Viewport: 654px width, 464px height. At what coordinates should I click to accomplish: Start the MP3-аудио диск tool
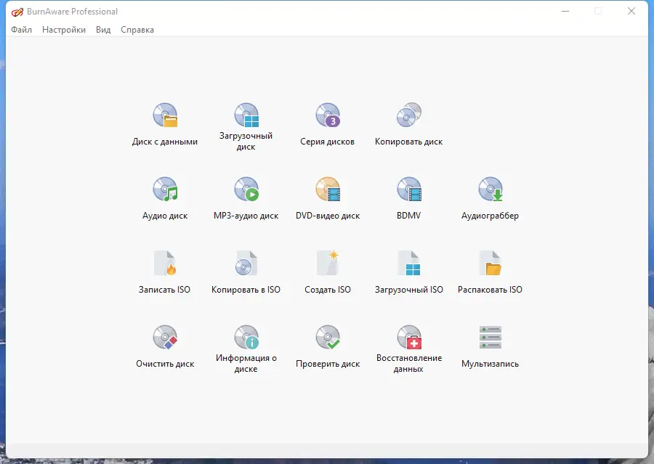pos(246,198)
